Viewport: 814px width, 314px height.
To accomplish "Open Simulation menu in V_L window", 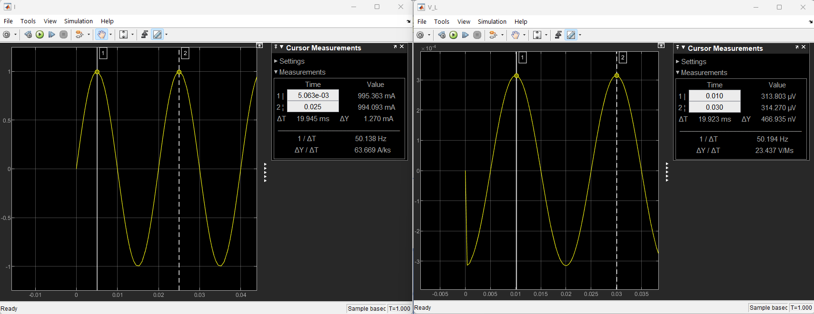I will (x=492, y=21).
